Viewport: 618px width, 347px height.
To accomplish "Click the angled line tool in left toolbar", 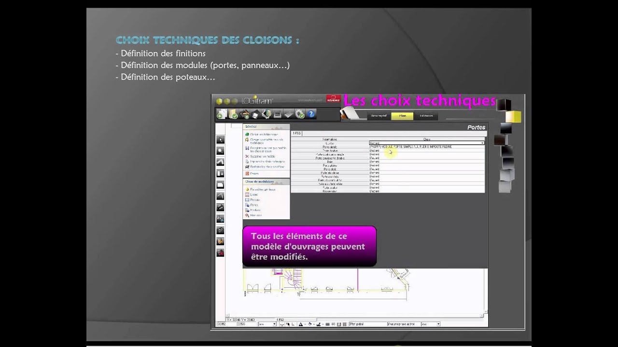I will point(220,196).
